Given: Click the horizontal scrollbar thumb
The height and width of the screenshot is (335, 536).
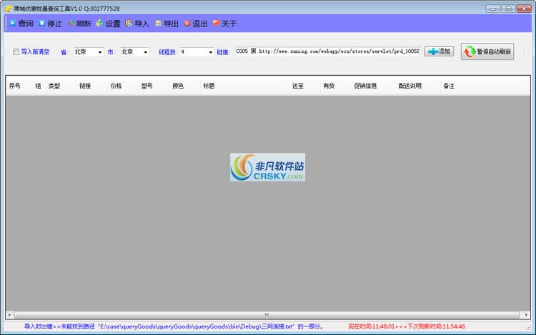Looking at the screenshot, I should (267, 314).
